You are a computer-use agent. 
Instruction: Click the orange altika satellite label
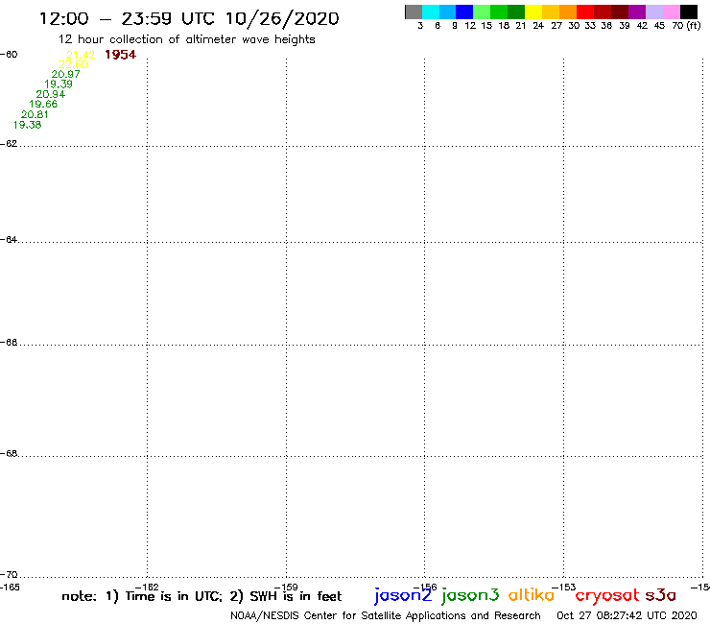[x=532, y=594]
